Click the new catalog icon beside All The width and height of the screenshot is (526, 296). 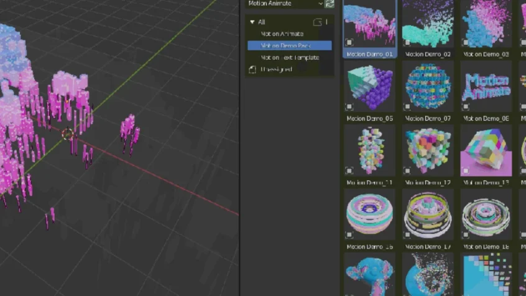click(317, 22)
